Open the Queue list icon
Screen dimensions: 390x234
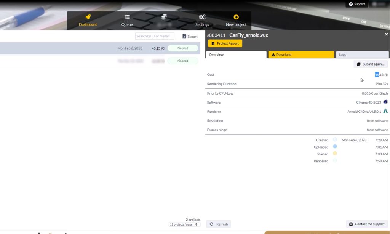pos(127,17)
